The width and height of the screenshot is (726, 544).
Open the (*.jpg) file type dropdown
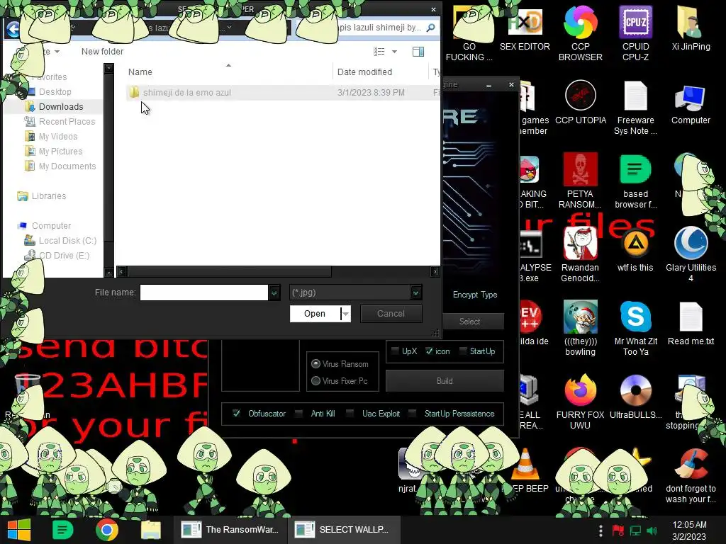pos(415,293)
